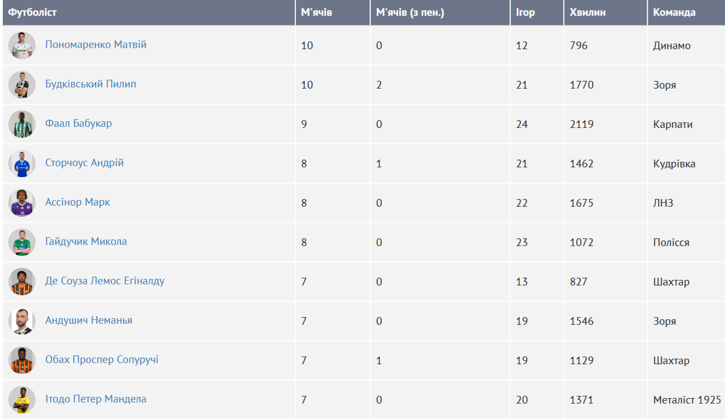
Task: Open Будківський Пилип name link
Action: [91, 84]
